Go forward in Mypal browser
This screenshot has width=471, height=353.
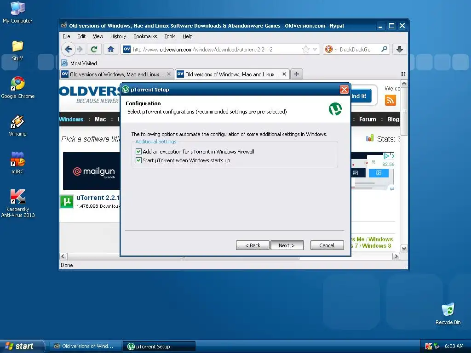point(80,49)
